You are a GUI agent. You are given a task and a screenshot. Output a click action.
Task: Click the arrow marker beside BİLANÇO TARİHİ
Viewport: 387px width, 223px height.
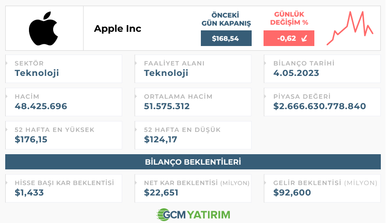[265, 63]
